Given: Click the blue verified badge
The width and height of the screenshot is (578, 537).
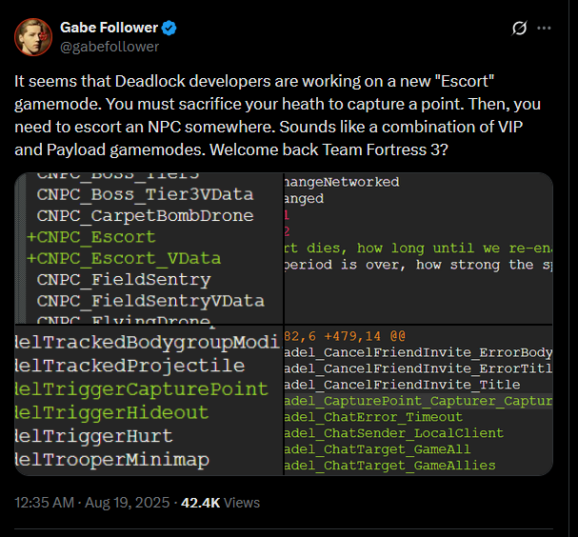Looking at the screenshot, I should point(169,28).
